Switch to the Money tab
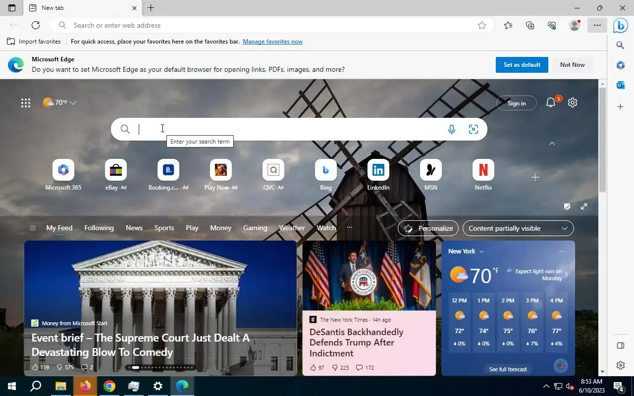Image resolution: width=634 pixels, height=396 pixels. tap(221, 228)
